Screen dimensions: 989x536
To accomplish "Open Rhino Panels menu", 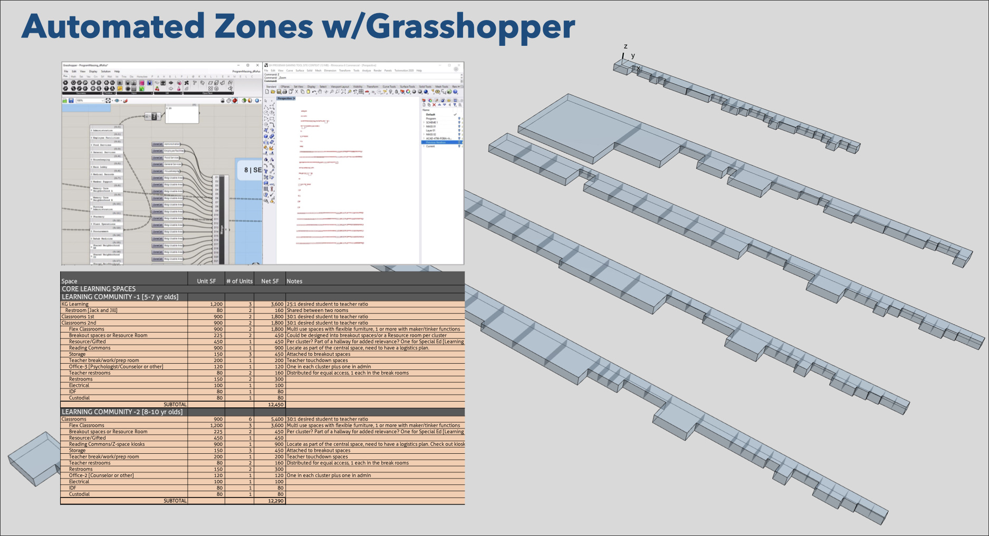I will pyautogui.click(x=388, y=71).
